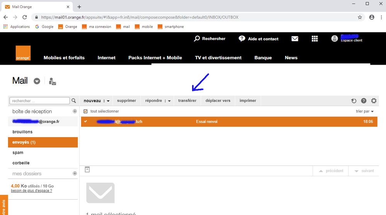The width and height of the screenshot is (386, 215).
Task: Click the magnifier search button in mail
Action: [73, 101]
